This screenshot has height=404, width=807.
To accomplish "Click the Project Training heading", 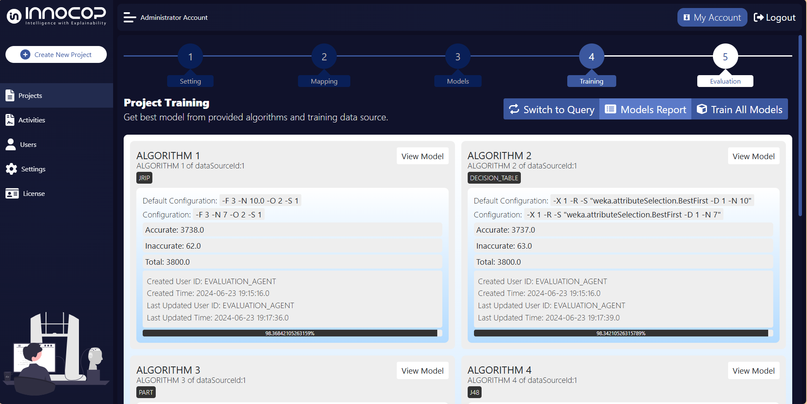I will click(x=166, y=103).
